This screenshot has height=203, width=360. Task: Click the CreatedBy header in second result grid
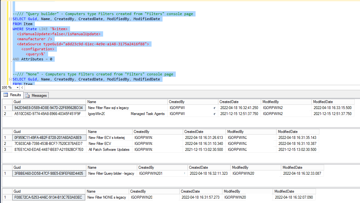point(157,132)
